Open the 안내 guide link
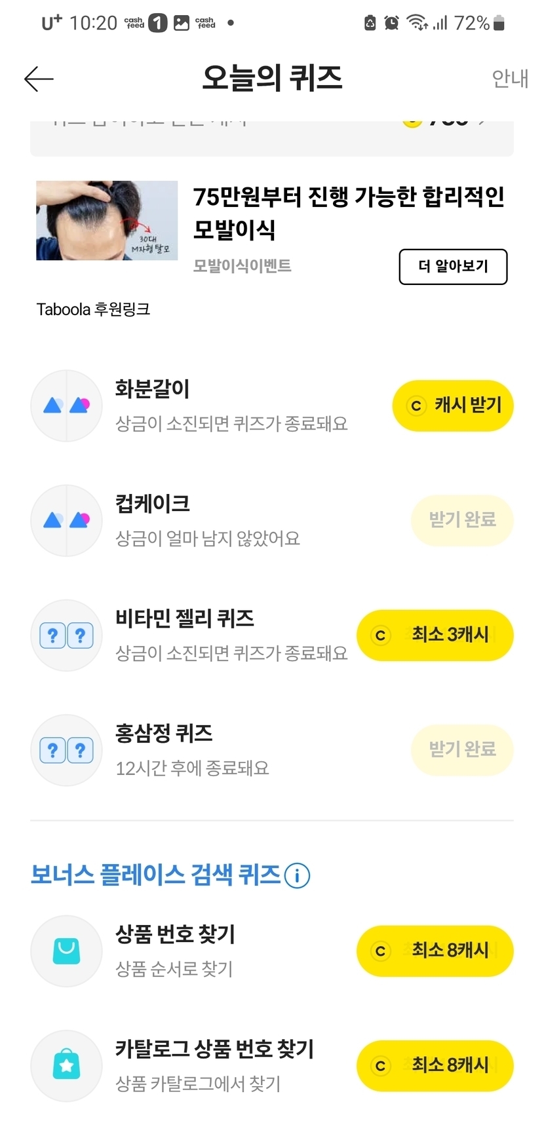This screenshot has width=544, height=1136. [x=509, y=79]
